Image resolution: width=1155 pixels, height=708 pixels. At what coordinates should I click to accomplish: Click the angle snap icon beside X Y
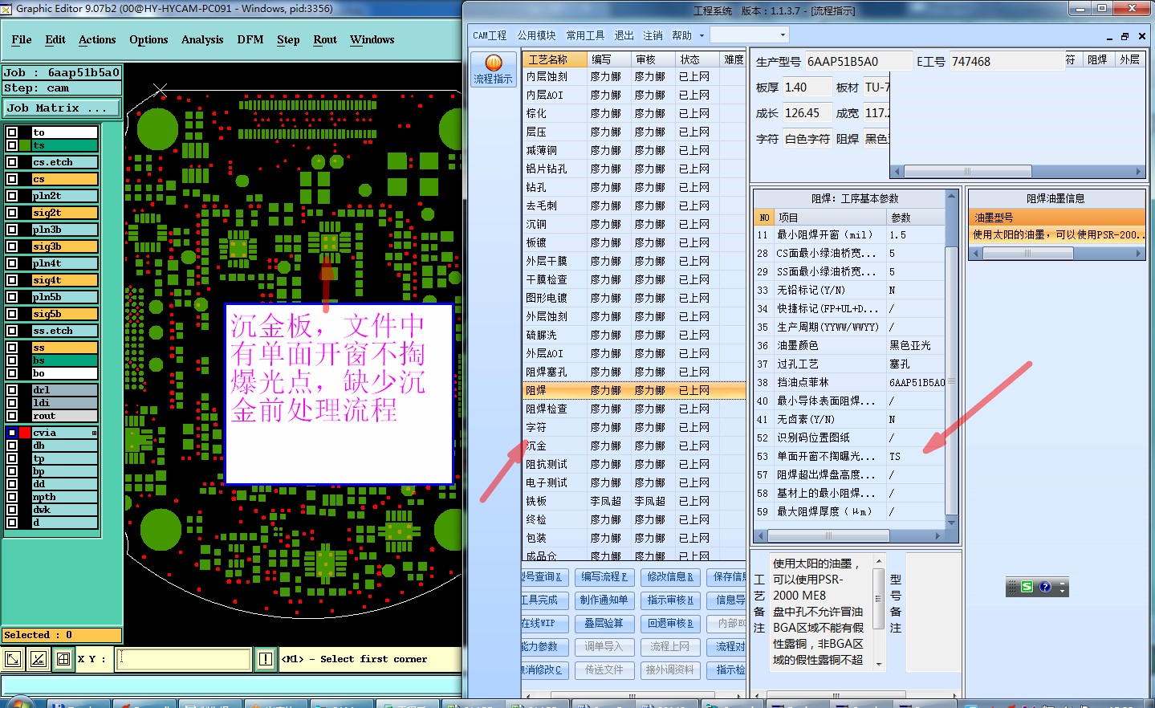[x=39, y=660]
